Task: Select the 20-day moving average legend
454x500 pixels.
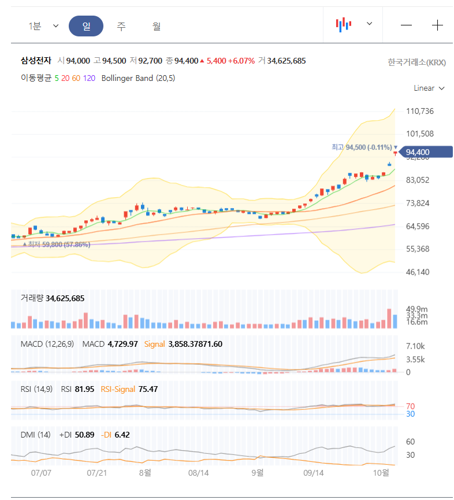Action: [65, 78]
